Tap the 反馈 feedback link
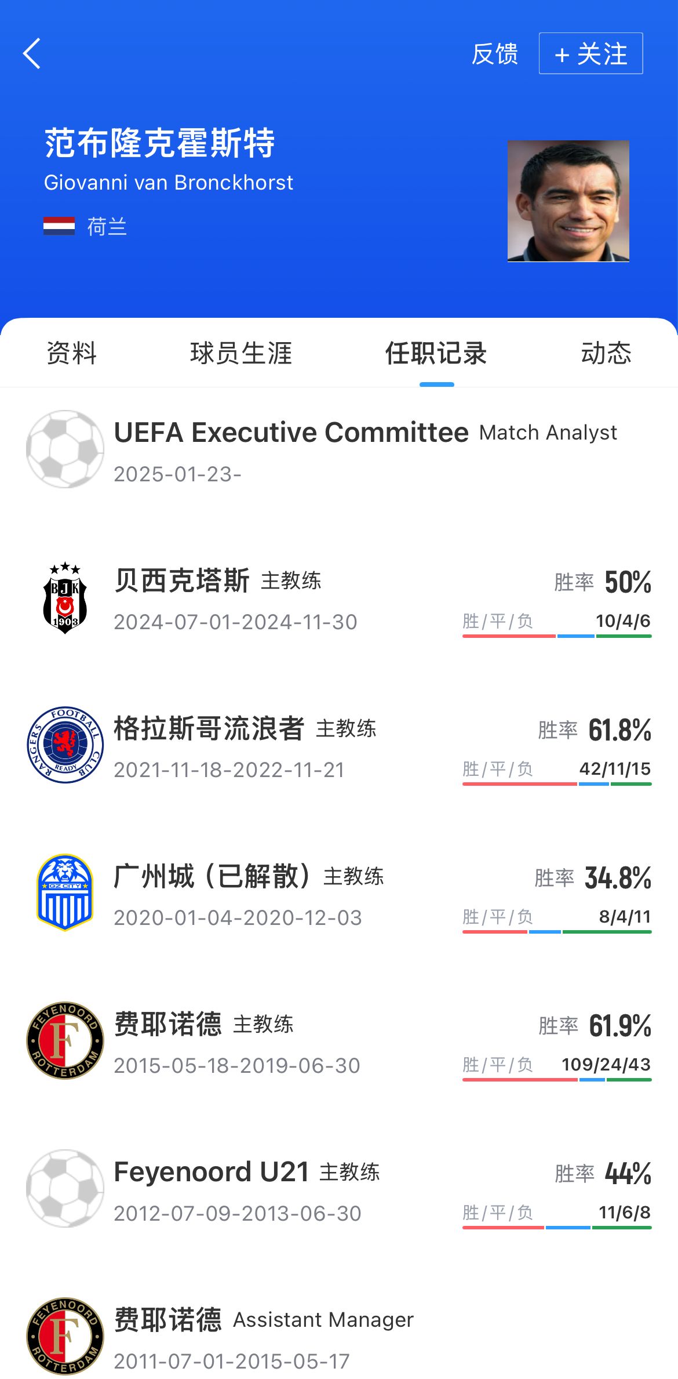The width and height of the screenshot is (678, 1379). [x=494, y=54]
